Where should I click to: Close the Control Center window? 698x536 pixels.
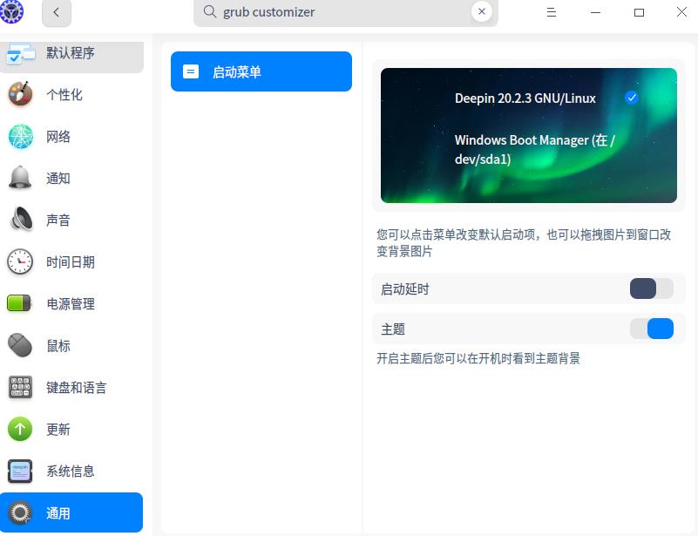pos(681,12)
